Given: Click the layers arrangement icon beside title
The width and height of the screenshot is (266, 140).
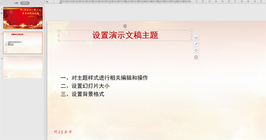Looking at the screenshot, I should point(196,38).
